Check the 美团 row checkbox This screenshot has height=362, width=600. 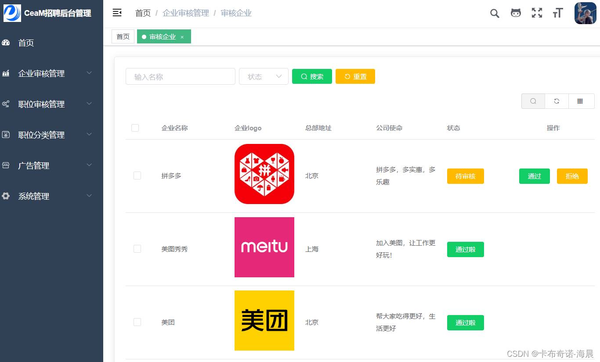tap(137, 322)
